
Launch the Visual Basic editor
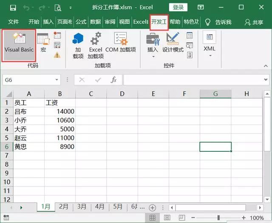point(19,45)
